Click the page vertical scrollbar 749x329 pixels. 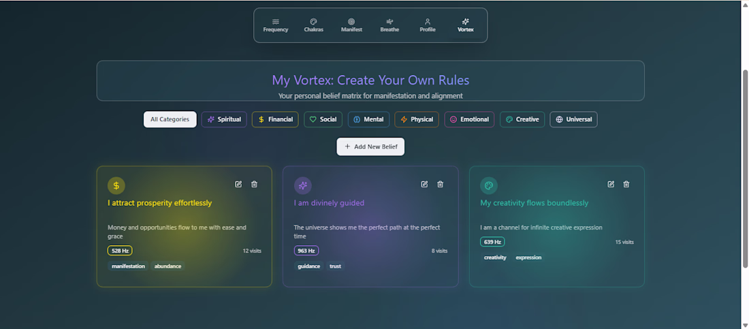[745, 168]
